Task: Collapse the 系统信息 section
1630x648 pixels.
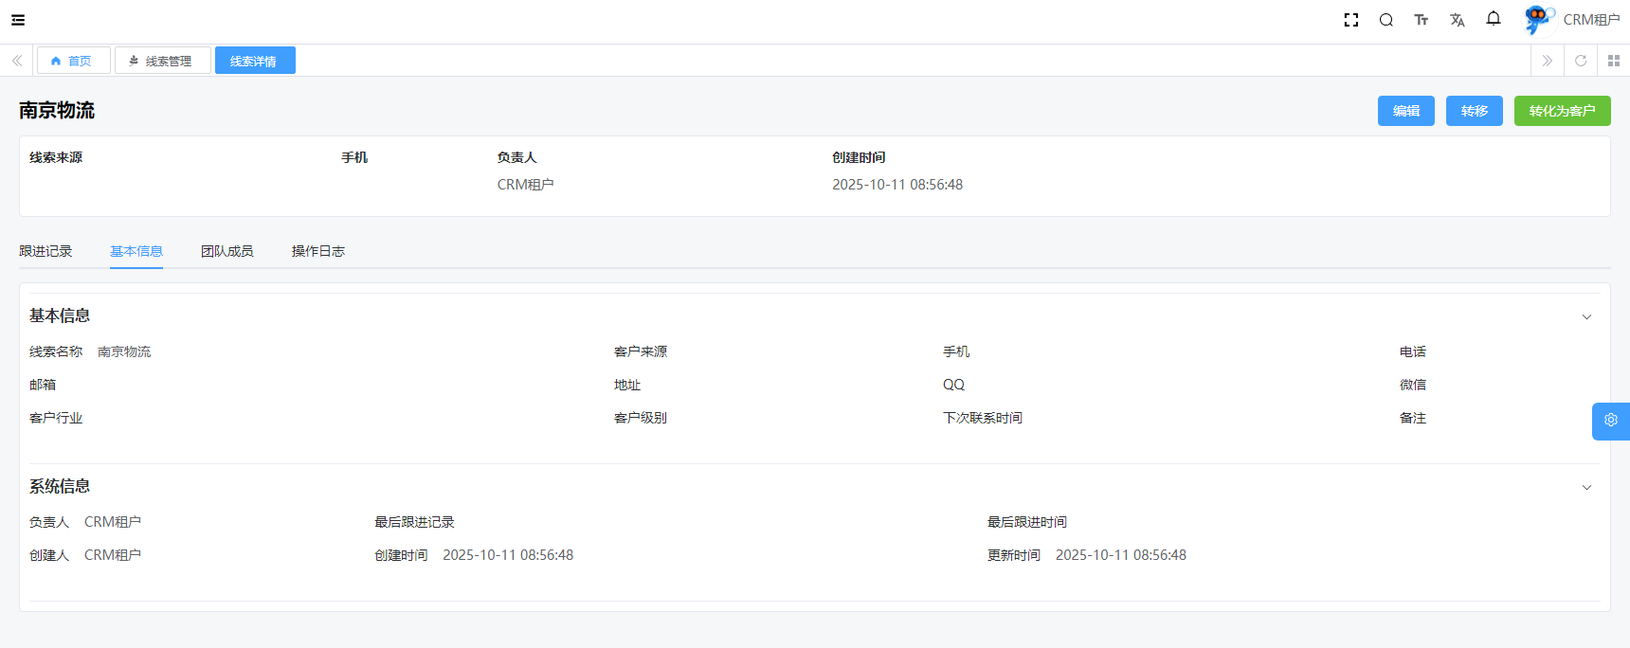Action: pos(1586,488)
